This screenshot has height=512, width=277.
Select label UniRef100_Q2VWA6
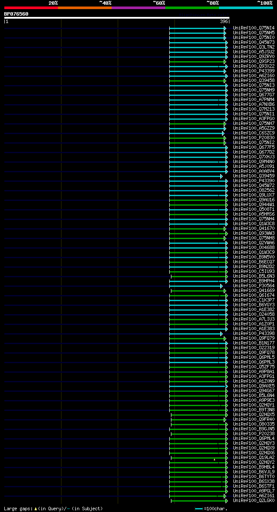[x=254, y=243]
